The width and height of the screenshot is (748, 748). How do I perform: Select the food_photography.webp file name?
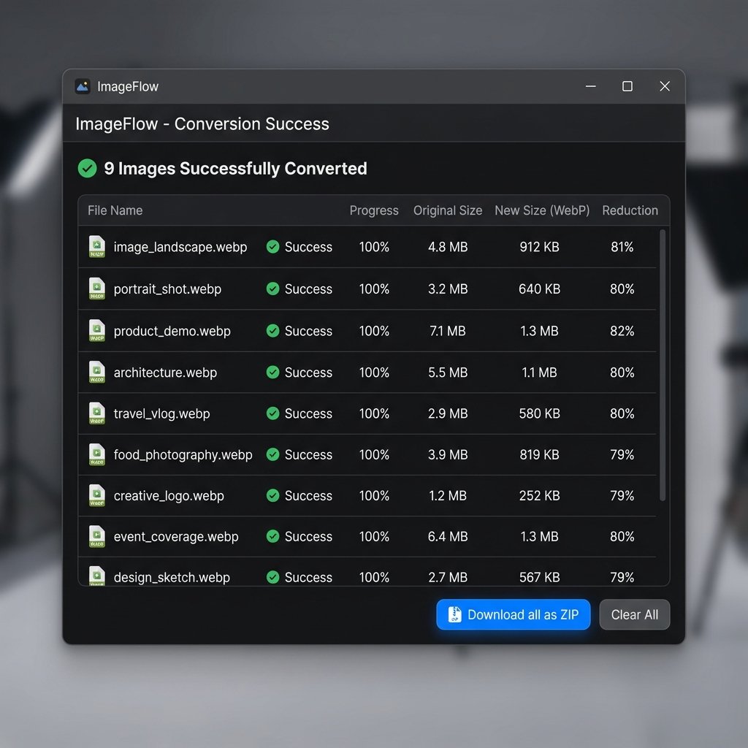[x=183, y=455]
